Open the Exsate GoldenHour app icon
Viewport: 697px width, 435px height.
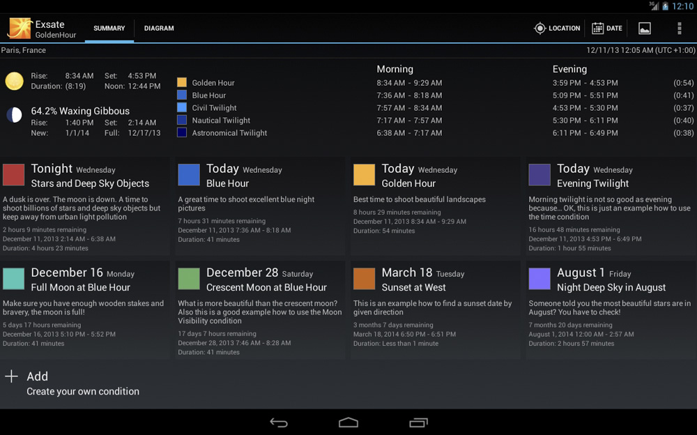20,29
